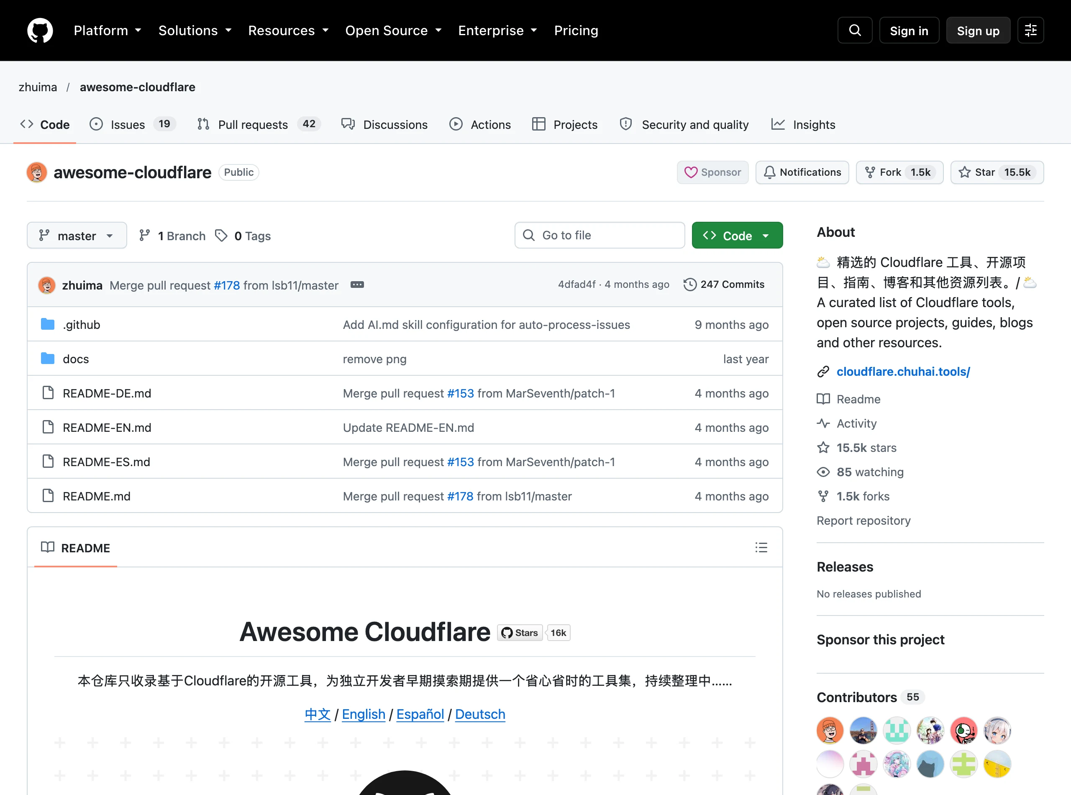Image resolution: width=1071 pixels, height=795 pixels.
Task: Click the zhuima owner breadcrumb link
Action: (x=38, y=87)
